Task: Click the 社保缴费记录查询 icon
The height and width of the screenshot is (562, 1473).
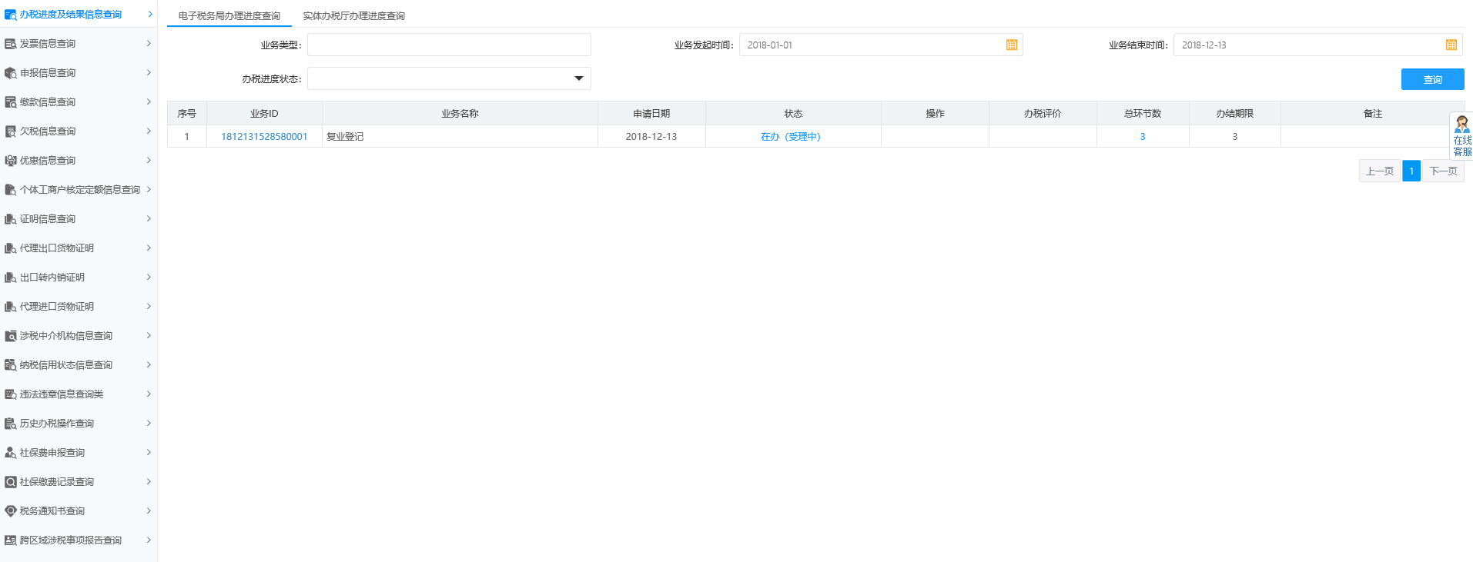Action: click(x=10, y=482)
